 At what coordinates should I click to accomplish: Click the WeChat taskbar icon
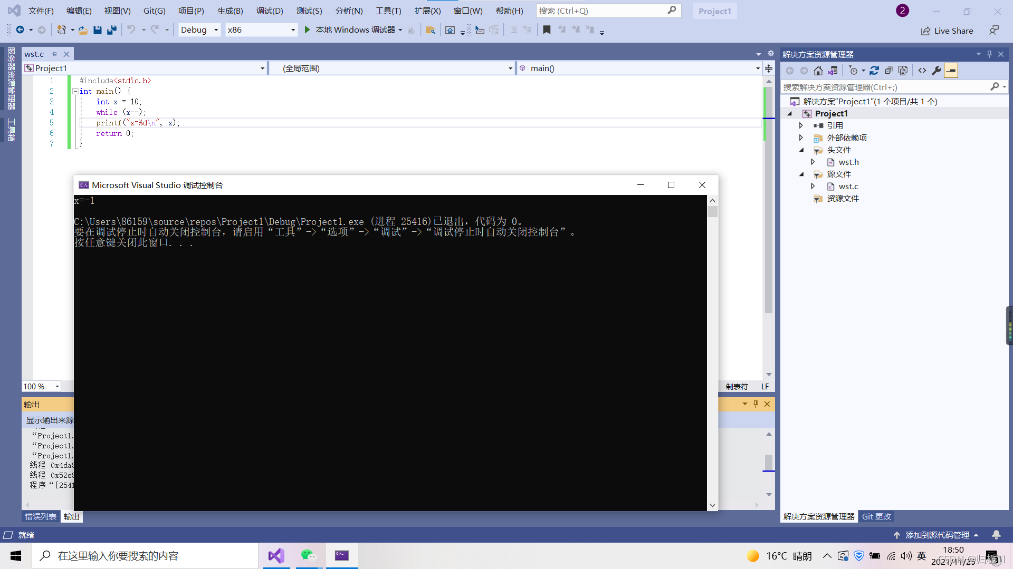(x=309, y=555)
